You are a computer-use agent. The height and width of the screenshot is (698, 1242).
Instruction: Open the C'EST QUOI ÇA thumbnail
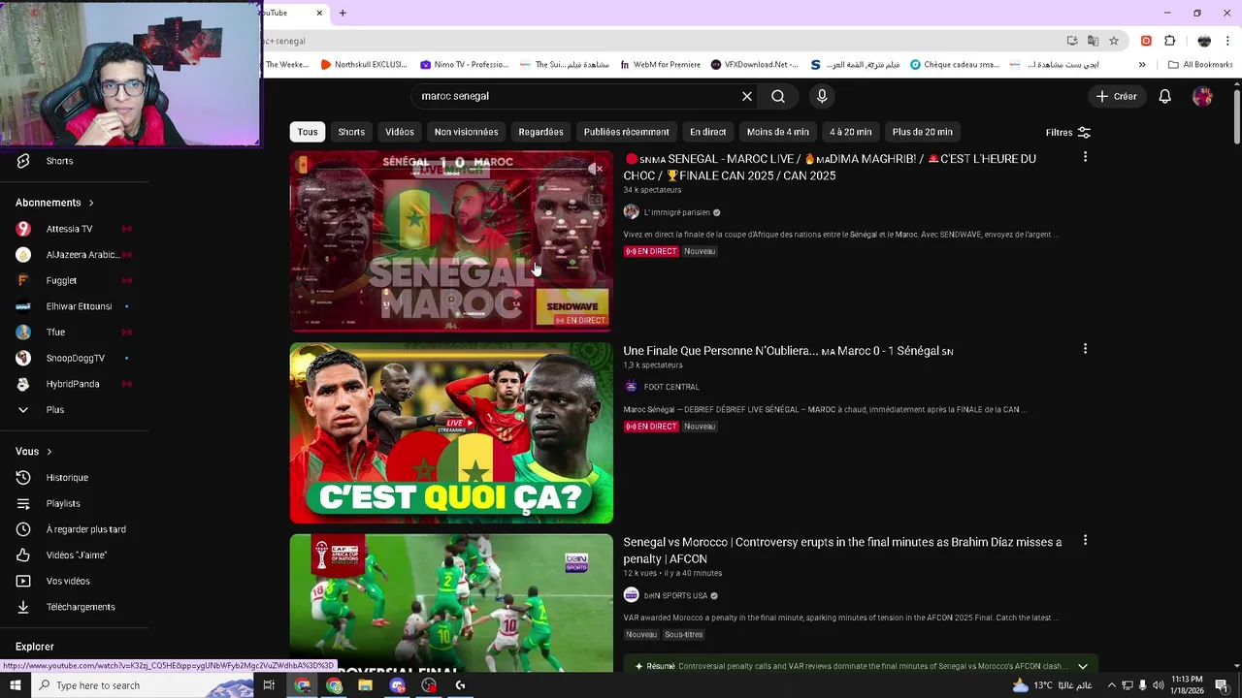tap(451, 432)
